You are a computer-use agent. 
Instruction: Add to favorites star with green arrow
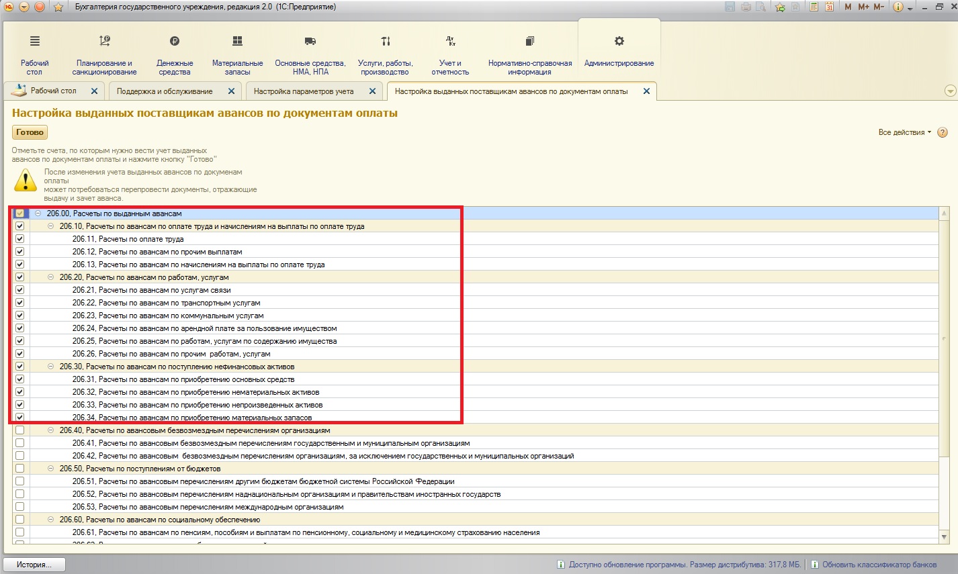click(780, 7)
